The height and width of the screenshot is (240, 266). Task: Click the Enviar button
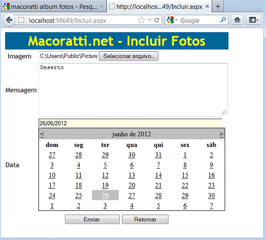click(x=92, y=219)
